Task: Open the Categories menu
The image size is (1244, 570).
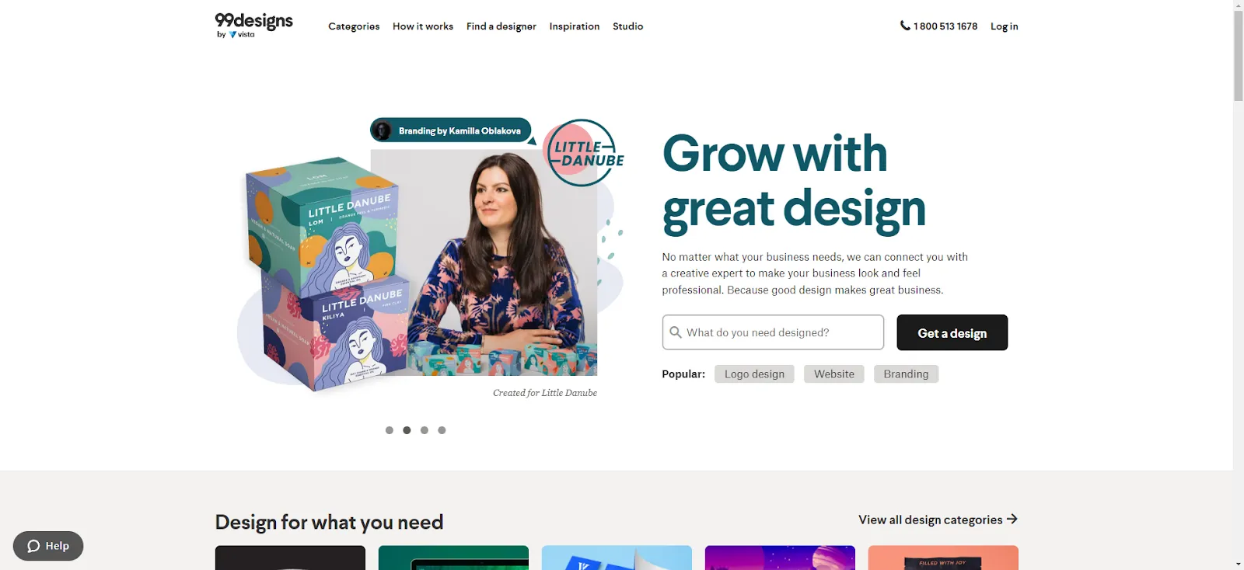Action: [x=354, y=26]
